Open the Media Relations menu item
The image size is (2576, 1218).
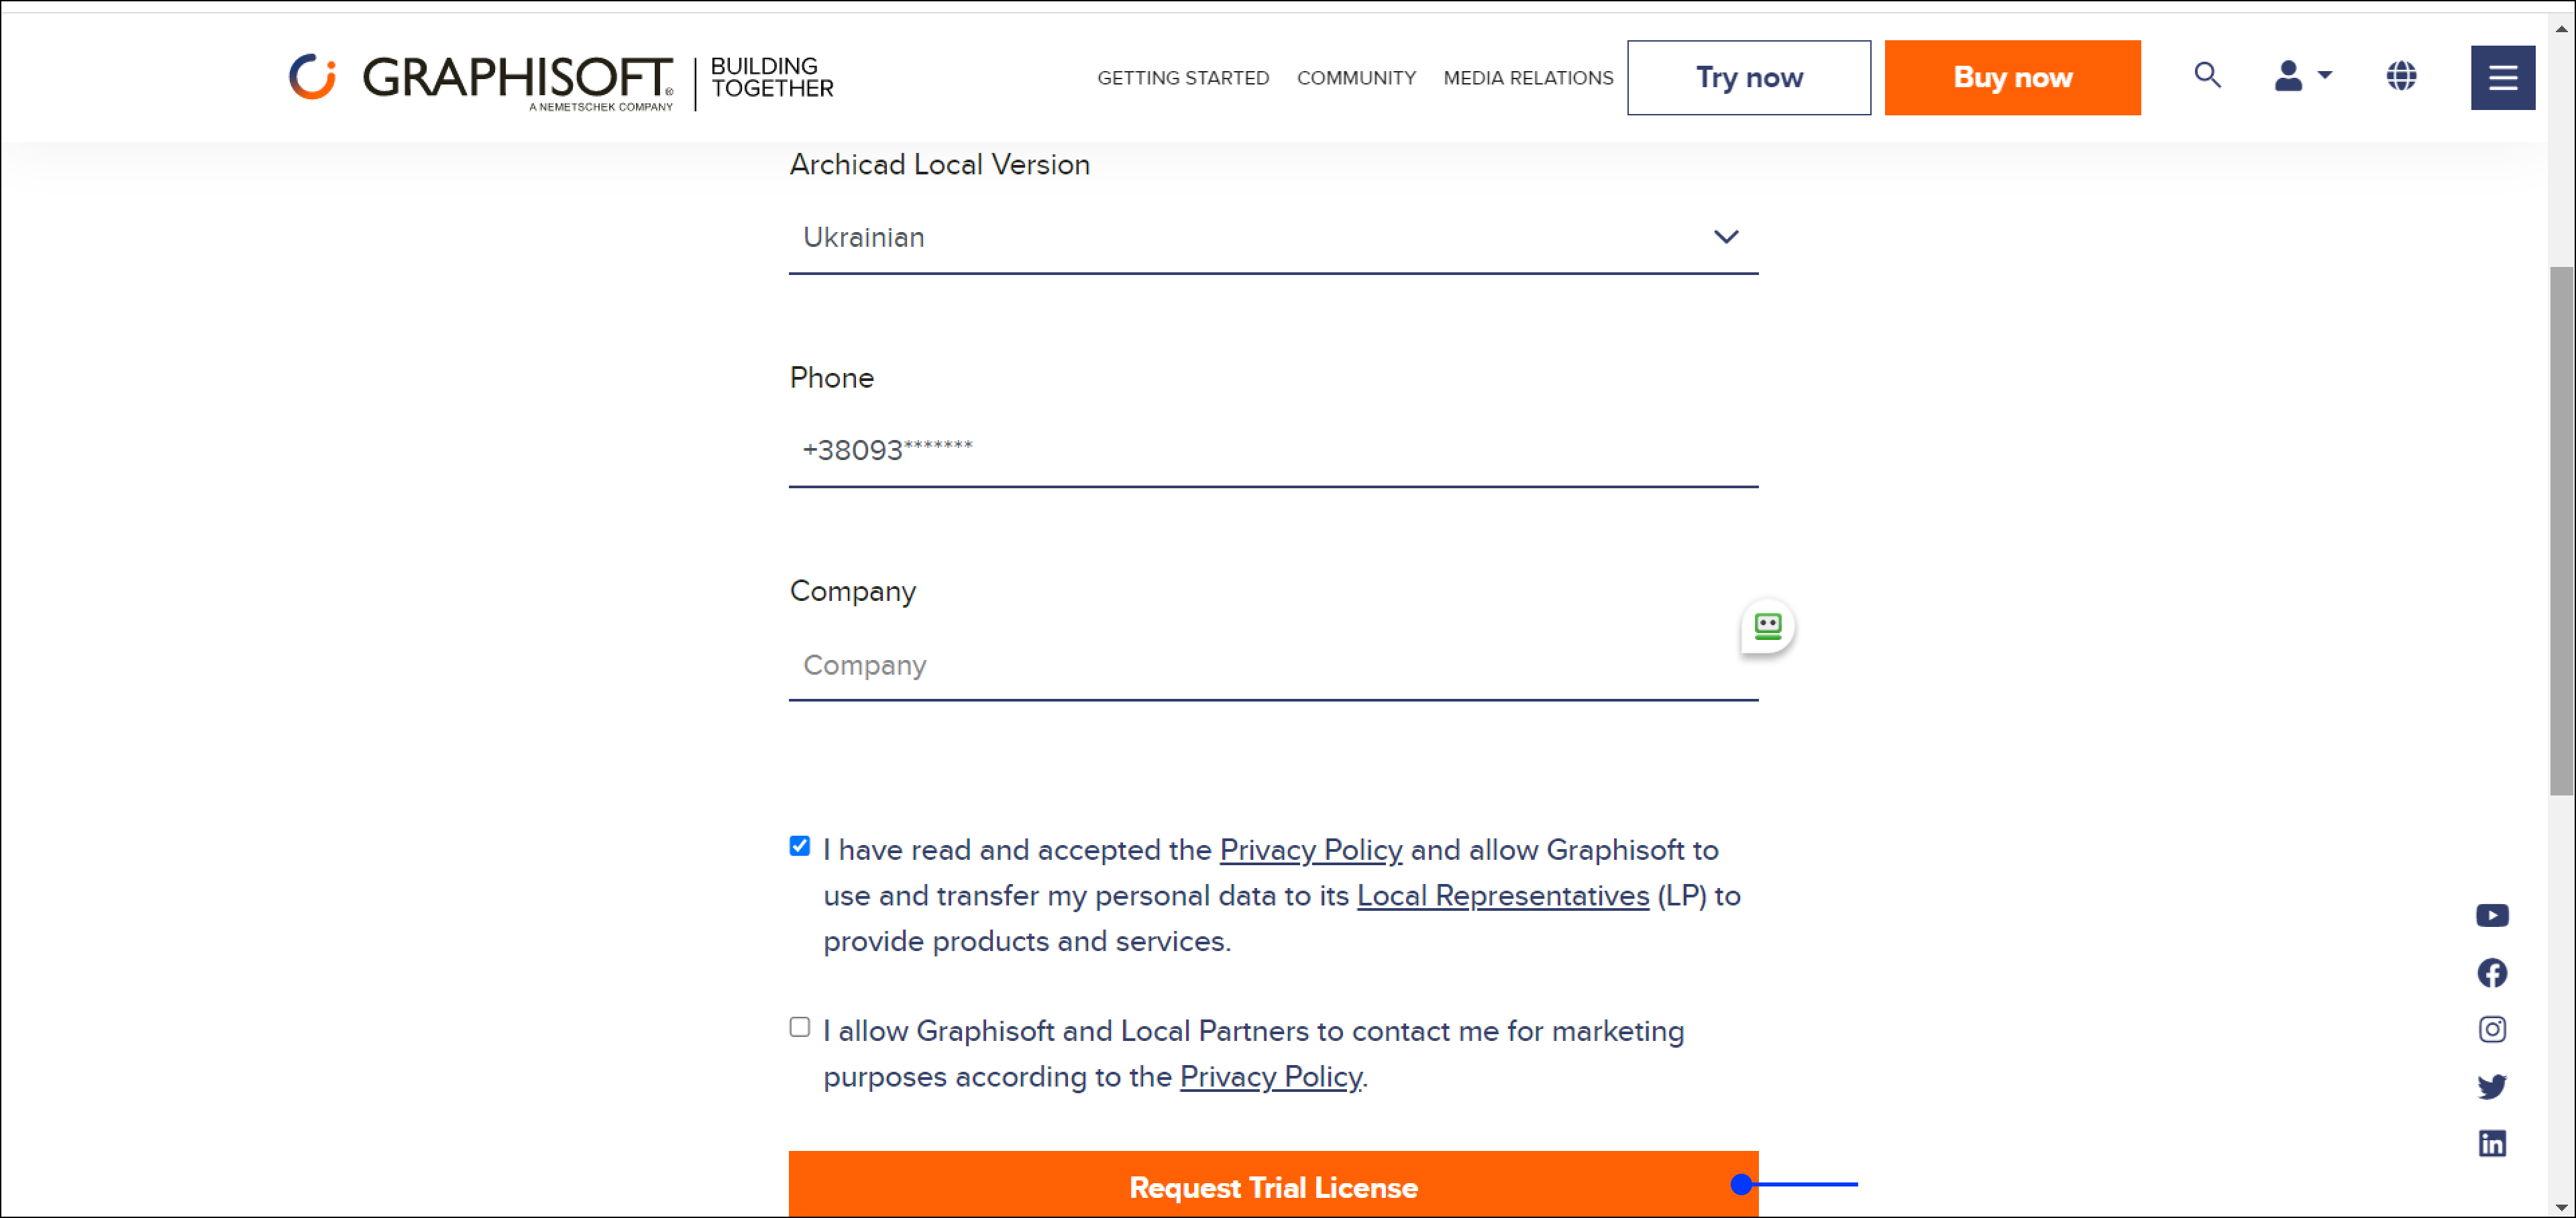click(1527, 78)
